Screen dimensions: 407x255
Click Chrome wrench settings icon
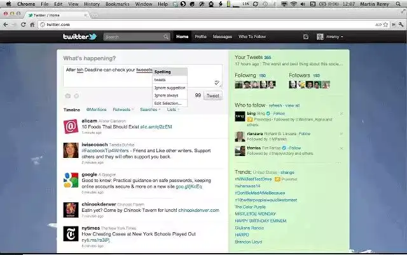point(401,25)
